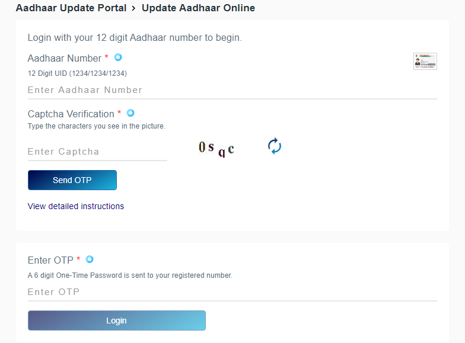This screenshot has width=465, height=343.
Task: Click the Login button
Action: [x=116, y=320]
